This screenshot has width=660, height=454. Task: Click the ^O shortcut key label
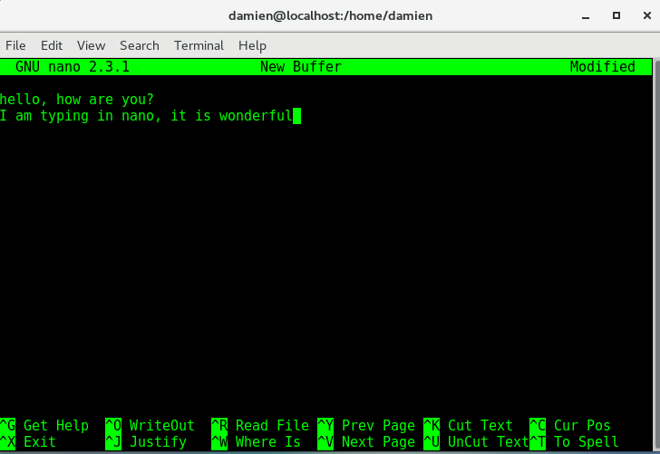(113, 425)
